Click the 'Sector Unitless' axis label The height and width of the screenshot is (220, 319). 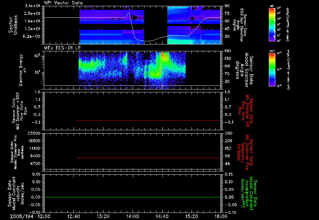(13, 25)
